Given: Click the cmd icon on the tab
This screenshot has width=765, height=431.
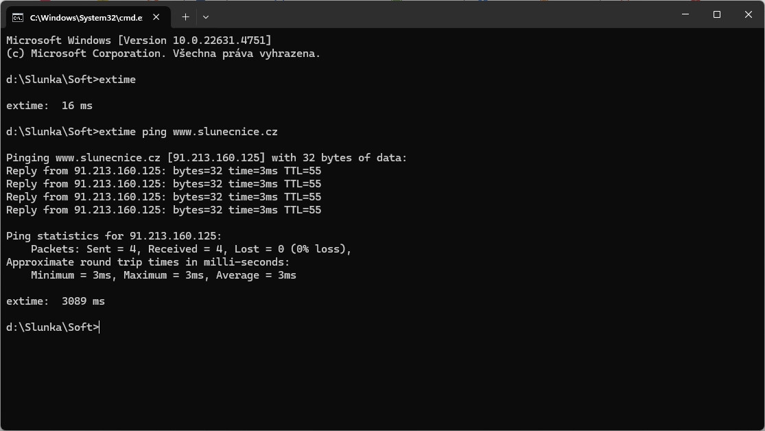Looking at the screenshot, I should [x=18, y=17].
